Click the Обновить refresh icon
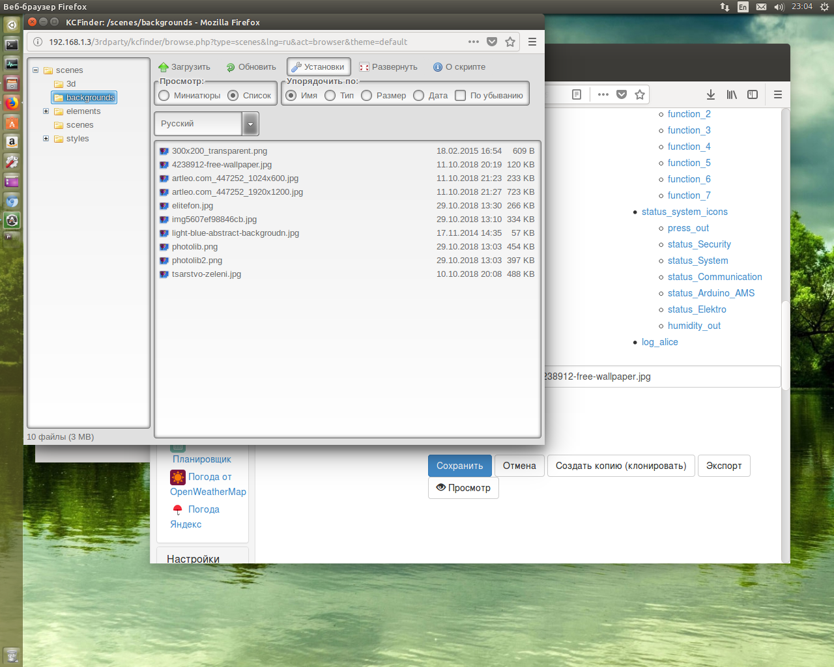This screenshot has width=834, height=667. click(x=231, y=67)
